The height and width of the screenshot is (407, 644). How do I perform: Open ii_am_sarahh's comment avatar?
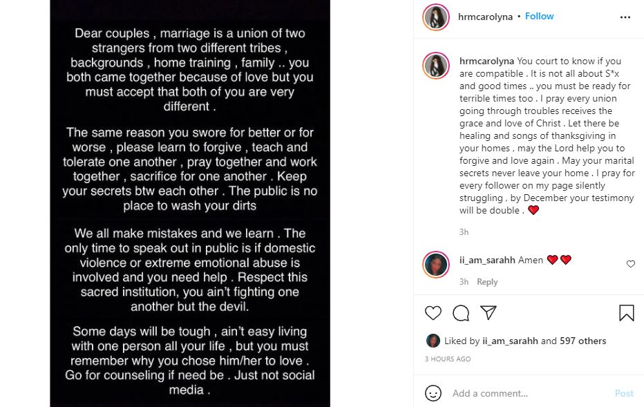(x=436, y=264)
